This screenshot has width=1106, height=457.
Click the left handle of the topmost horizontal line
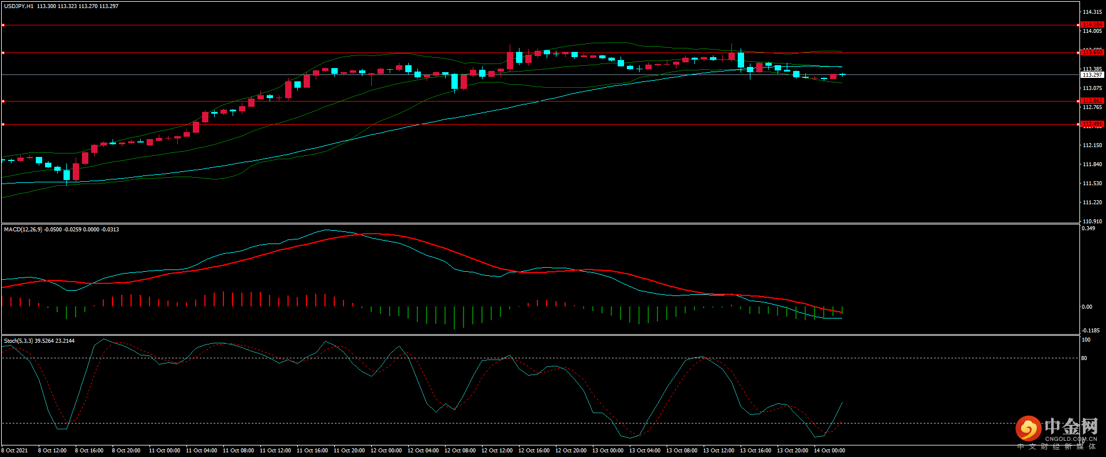[x=3, y=25]
